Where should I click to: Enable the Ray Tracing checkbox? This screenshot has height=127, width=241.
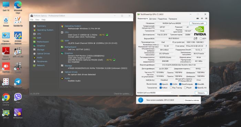(171, 88)
